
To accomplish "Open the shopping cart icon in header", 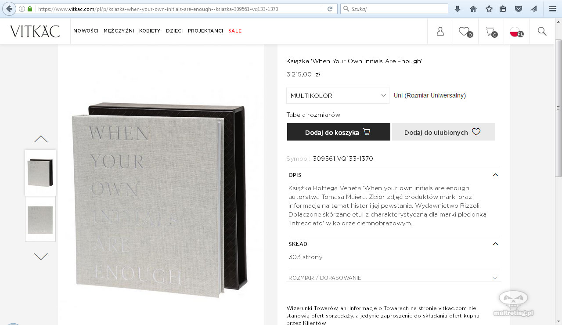I will pyautogui.click(x=490, y=31).
